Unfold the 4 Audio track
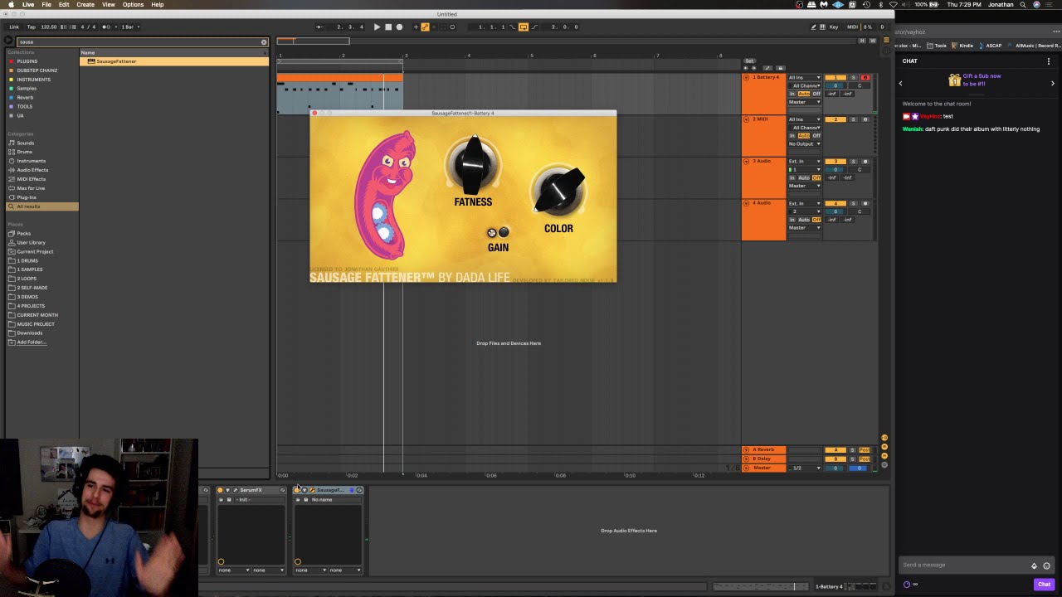 click(x=746, y=203)
